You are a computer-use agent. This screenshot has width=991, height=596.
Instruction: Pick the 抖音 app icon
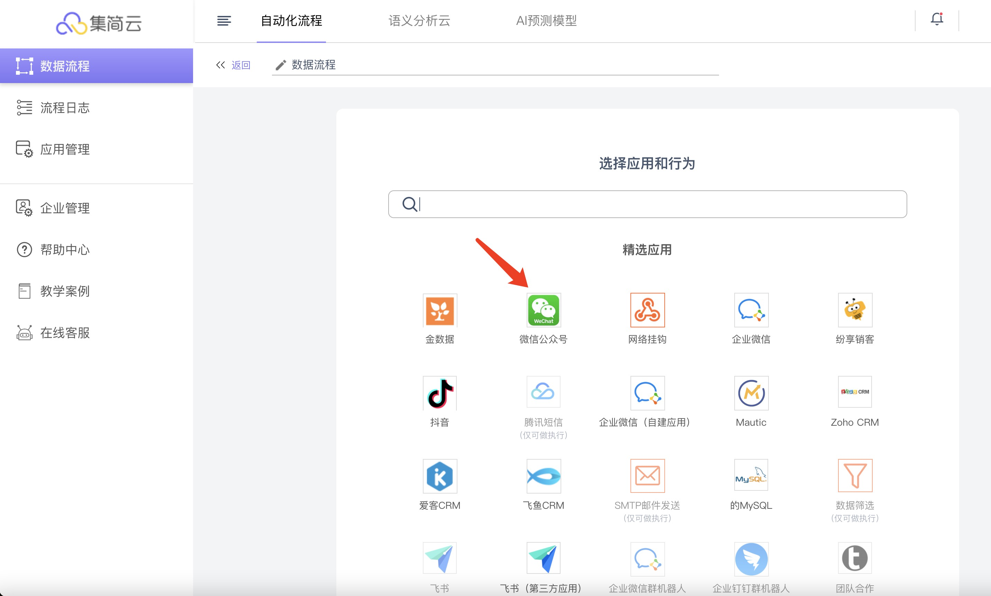click(x=440, y=393)
